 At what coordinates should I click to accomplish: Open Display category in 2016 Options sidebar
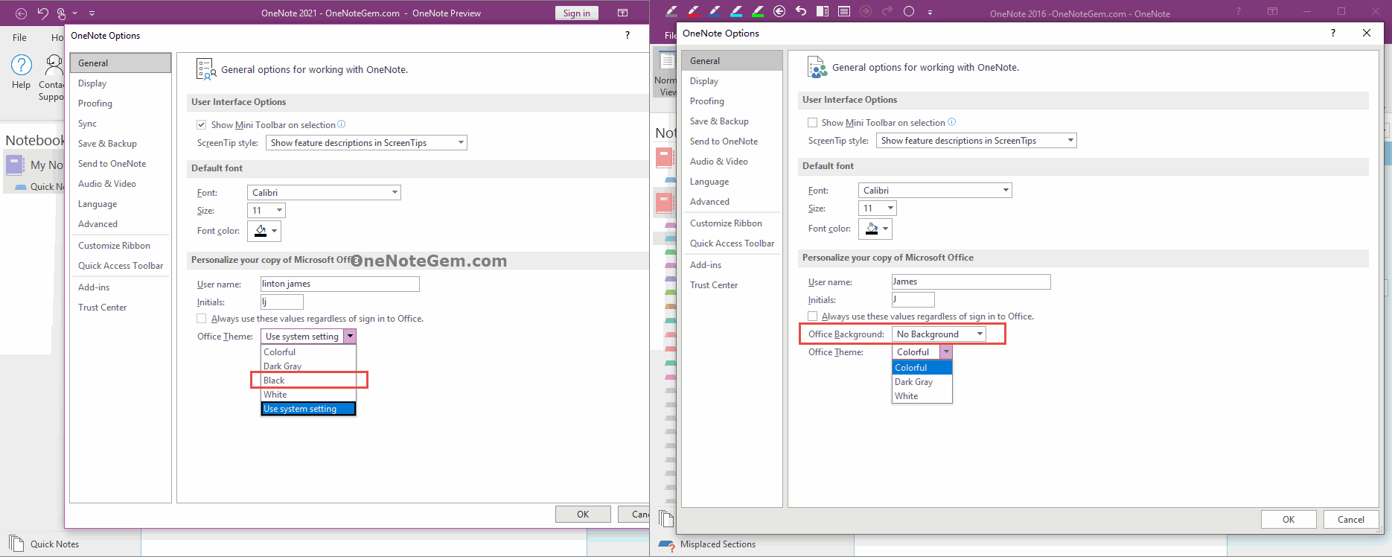[x=732, y=81]
